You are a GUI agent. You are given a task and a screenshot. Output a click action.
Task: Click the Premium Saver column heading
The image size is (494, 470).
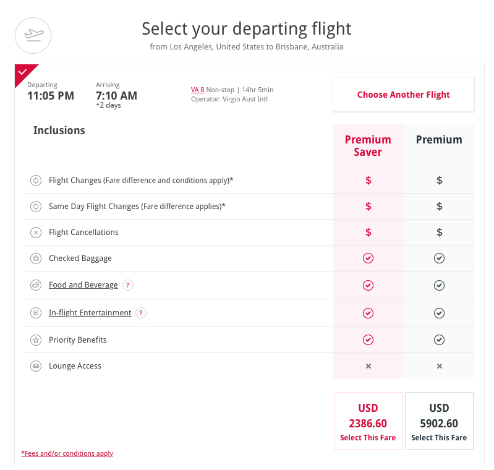click(368, 146)
